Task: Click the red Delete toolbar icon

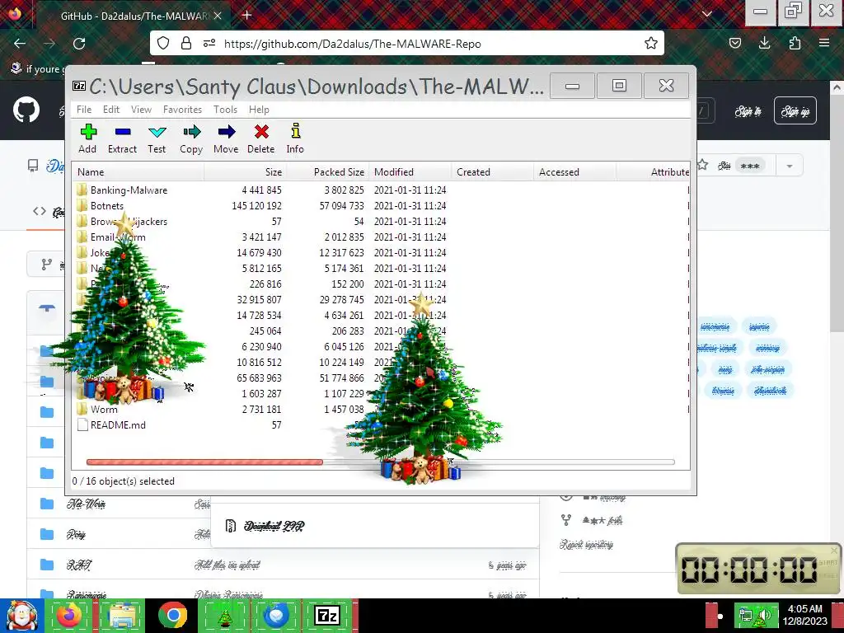Action: pyautogui.click(x=261, y=138)
